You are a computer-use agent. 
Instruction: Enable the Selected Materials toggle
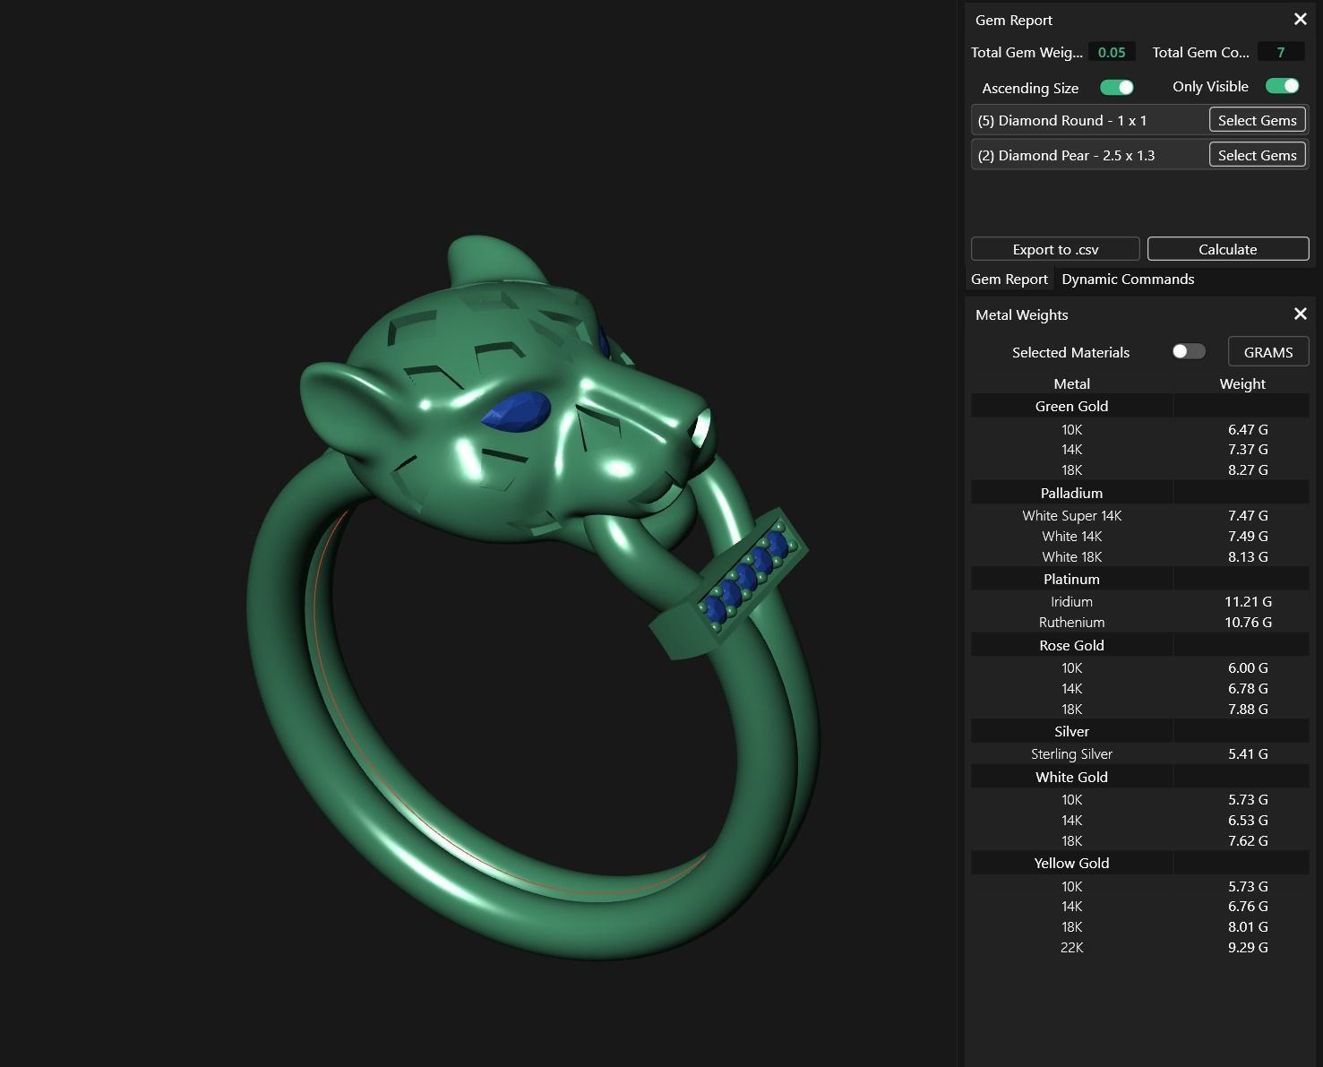1189,351
